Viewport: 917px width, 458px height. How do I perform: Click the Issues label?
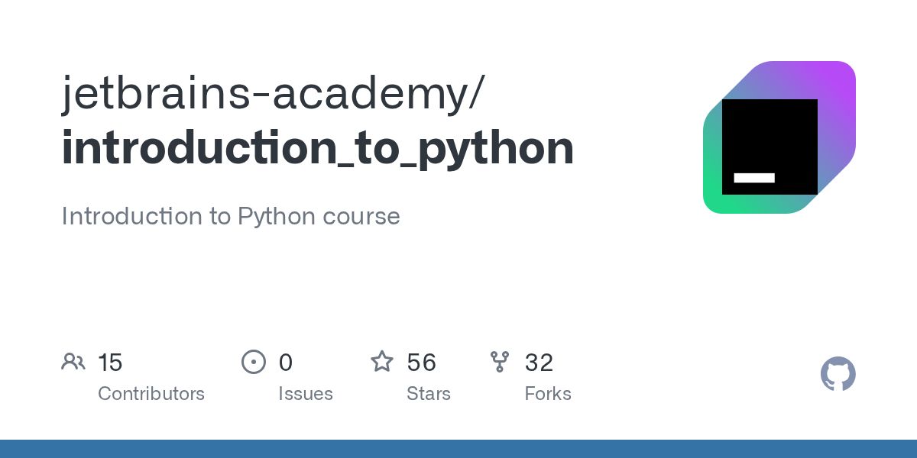[x=306, y=394]
